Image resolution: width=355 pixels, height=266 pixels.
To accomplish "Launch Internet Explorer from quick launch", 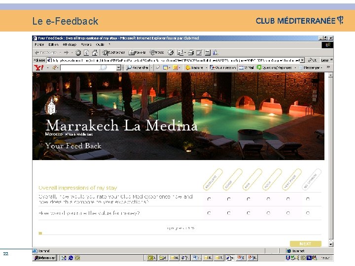I will (71, 258).
